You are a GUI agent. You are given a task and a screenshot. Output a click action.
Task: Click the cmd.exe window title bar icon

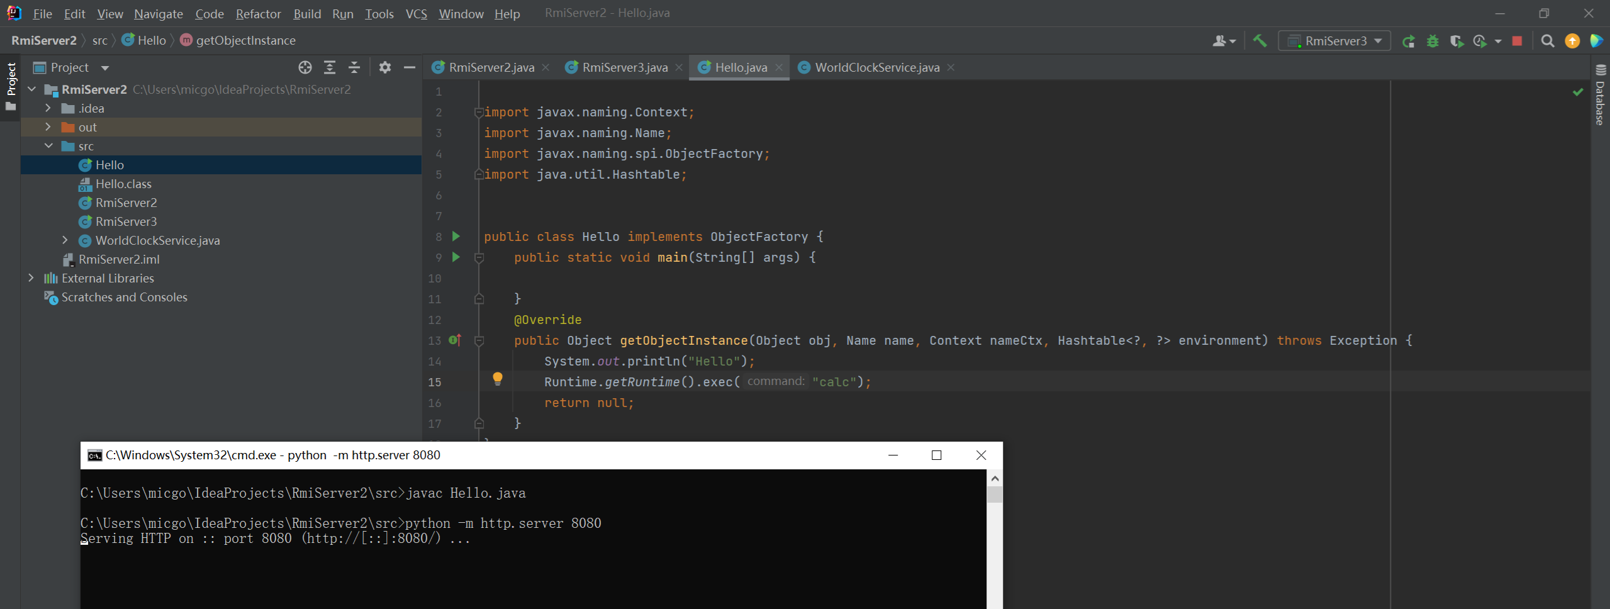coord(95,455)
